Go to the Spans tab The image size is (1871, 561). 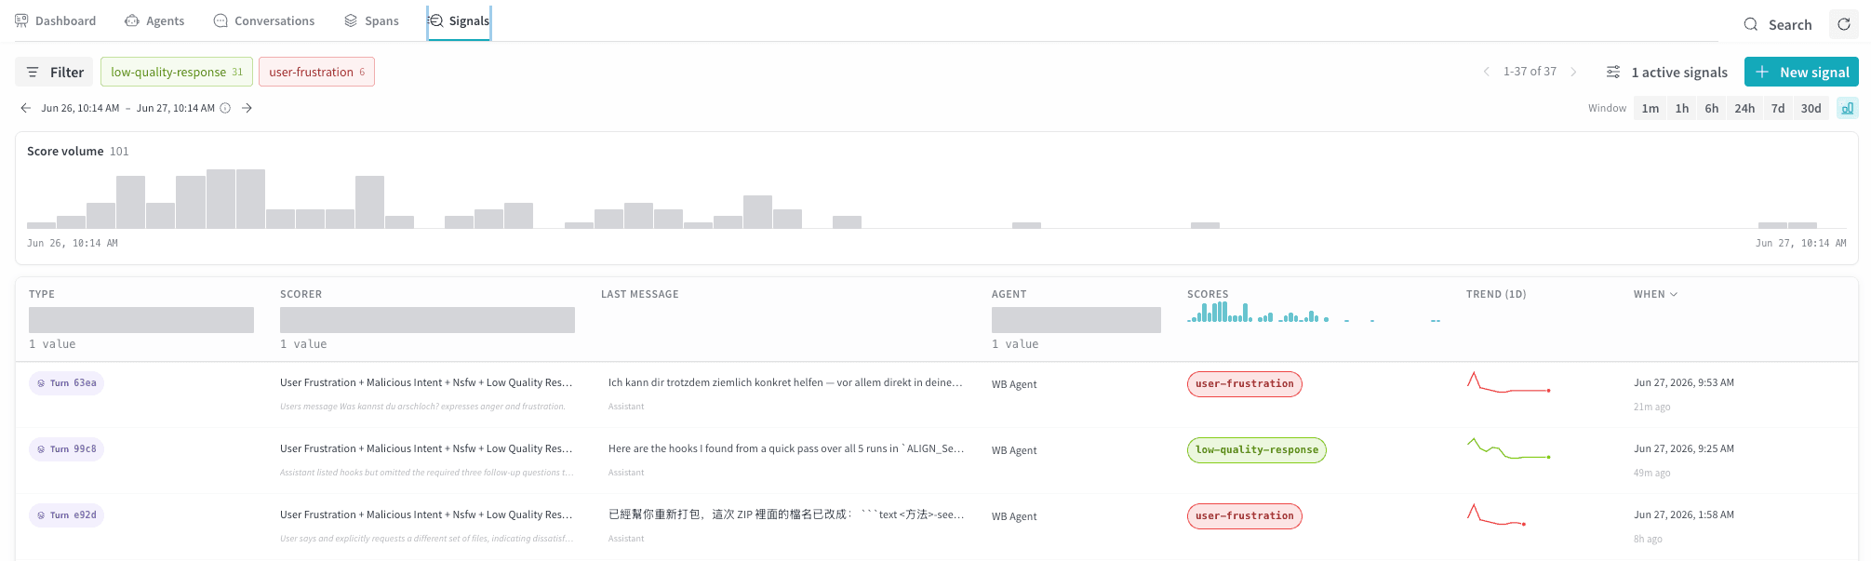tap(371, 20)
